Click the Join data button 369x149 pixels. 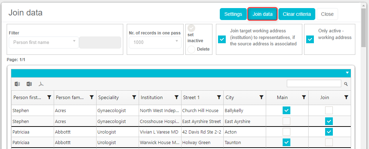[263, 14]
